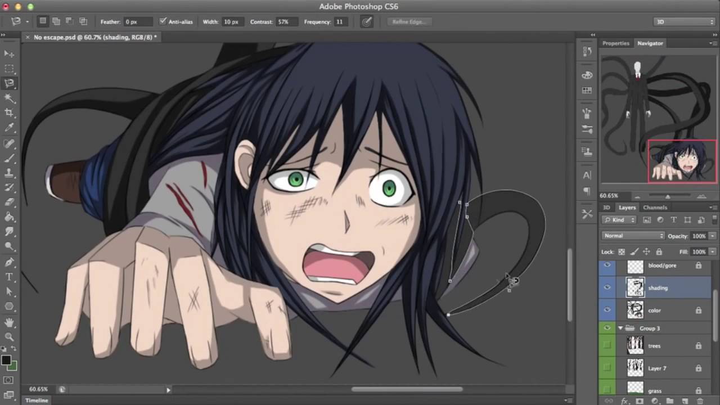Hide Group 3 visibility
Screen dimensions: 720x405
click(607, 328)
